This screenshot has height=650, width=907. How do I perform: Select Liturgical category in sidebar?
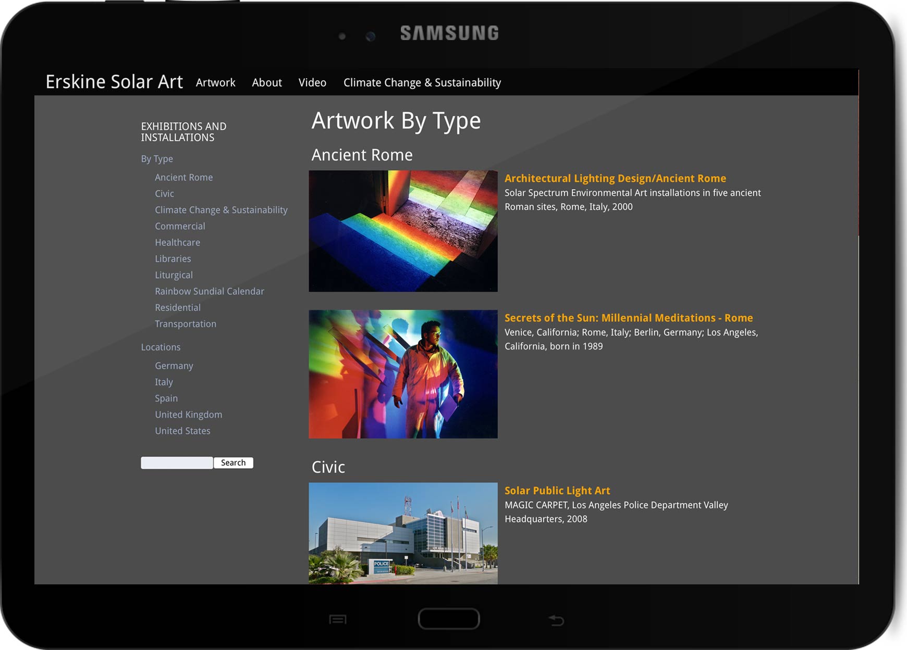(174, 275)
